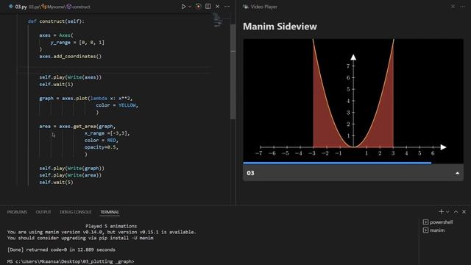The height and width of the screenshot is (265, 471).
Task: Collapse the 03 video info section
Action: click(457, 173)
